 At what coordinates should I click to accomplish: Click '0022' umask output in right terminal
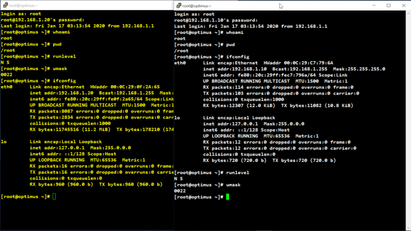click(x=180, y=191)
